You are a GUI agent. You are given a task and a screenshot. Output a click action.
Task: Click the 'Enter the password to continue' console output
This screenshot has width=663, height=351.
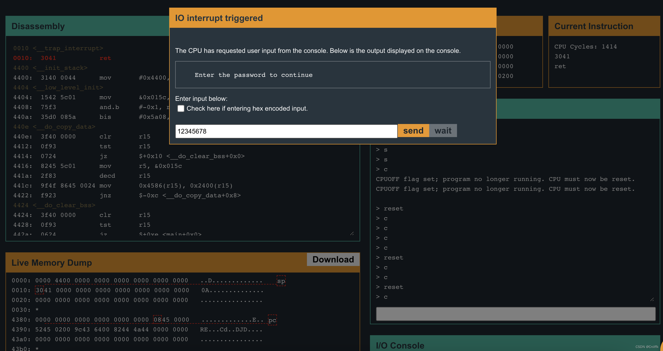254,75
